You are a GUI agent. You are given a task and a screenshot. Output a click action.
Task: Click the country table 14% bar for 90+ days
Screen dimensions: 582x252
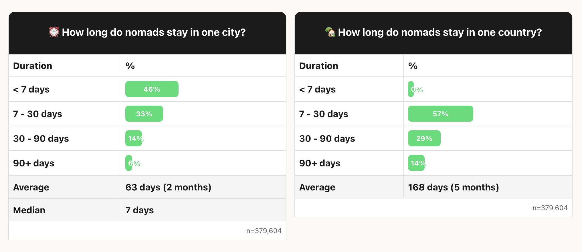[x=416, y=163]
